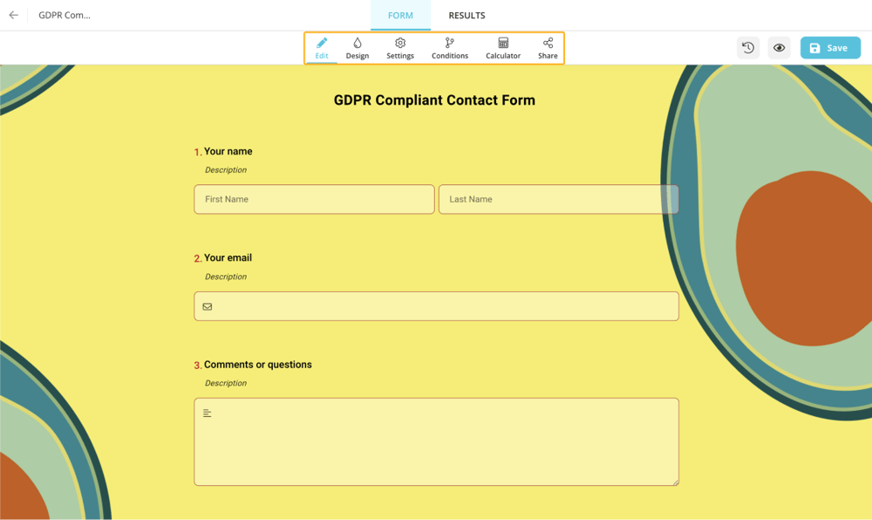
Task: Click the Description text under Your email
Action: pos(226,277)
